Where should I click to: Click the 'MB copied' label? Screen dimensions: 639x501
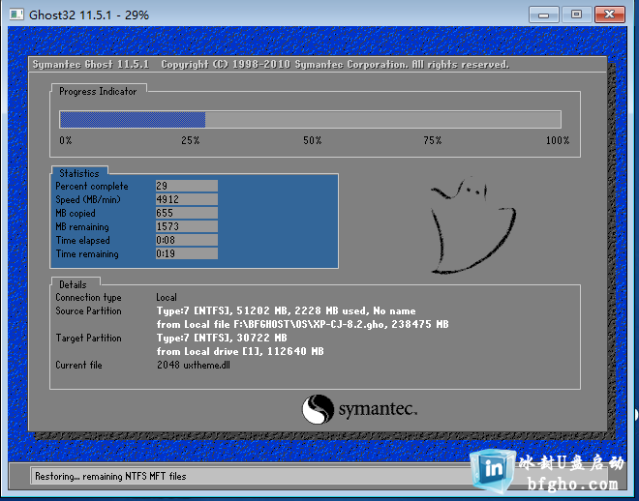tap(76, 213)
